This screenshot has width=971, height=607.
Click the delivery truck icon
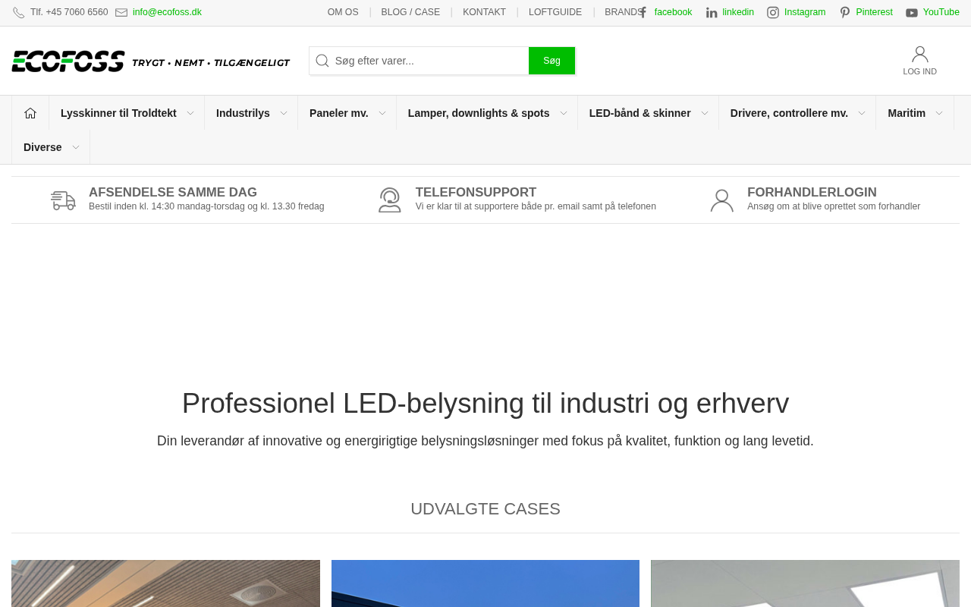(x=63, y=200)
